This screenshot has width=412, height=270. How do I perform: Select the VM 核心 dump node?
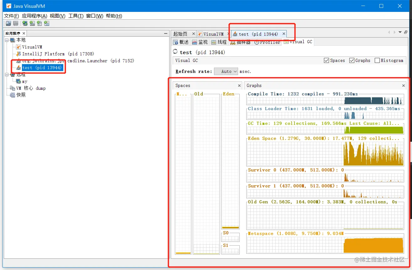31,88
